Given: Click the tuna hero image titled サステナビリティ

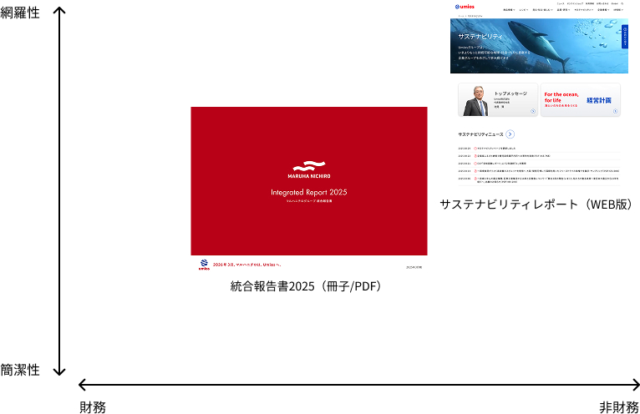Looking at the screenshot, I should (x=535, y=46).
